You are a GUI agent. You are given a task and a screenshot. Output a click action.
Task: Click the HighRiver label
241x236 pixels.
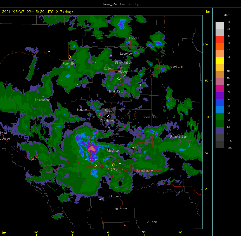120,208
